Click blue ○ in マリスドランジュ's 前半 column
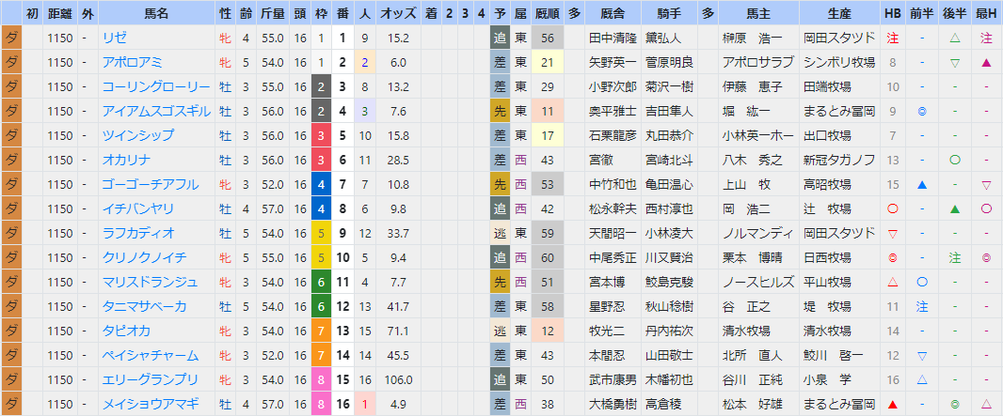 click(x=922, y=282)
